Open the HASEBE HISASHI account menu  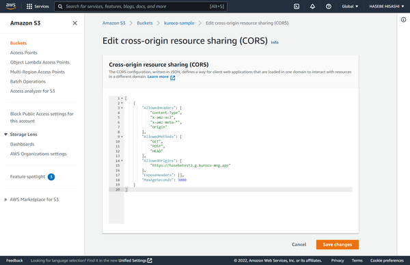[x=387, y=6]
